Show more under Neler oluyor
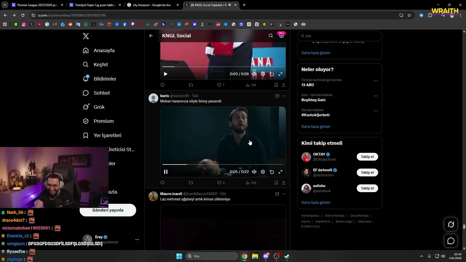The height and width of the screenshot is (262, 466). click(316, 127)
